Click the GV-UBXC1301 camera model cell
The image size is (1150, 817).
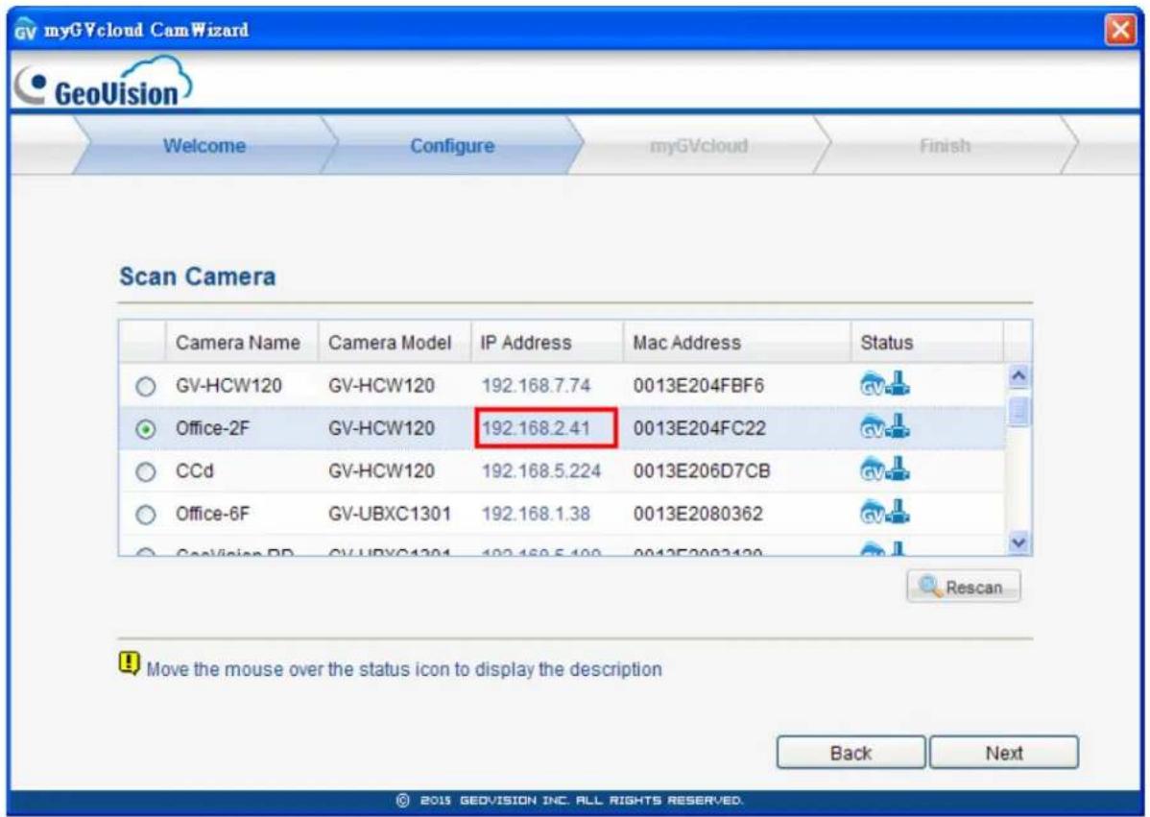point(390,514)
